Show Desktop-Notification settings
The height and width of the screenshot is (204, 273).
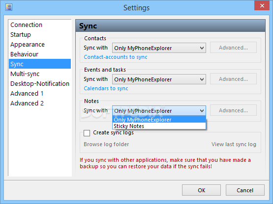coord(40,83)
